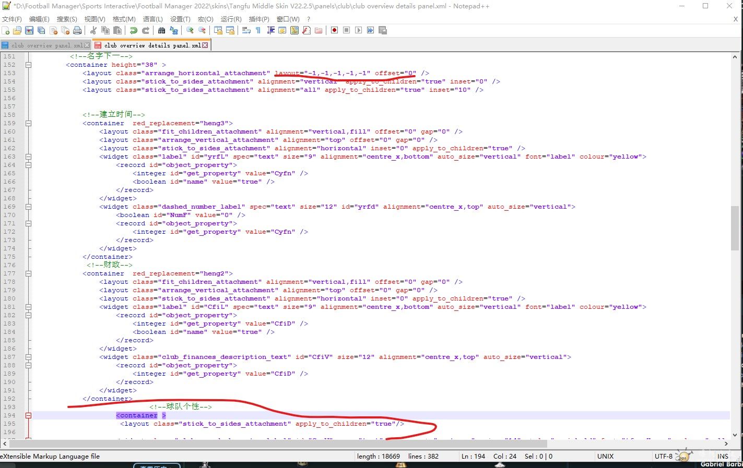Close the club overview details panel.xml tab
The width and height of the screenshot is (743, 468).
(x=205, y=45)
